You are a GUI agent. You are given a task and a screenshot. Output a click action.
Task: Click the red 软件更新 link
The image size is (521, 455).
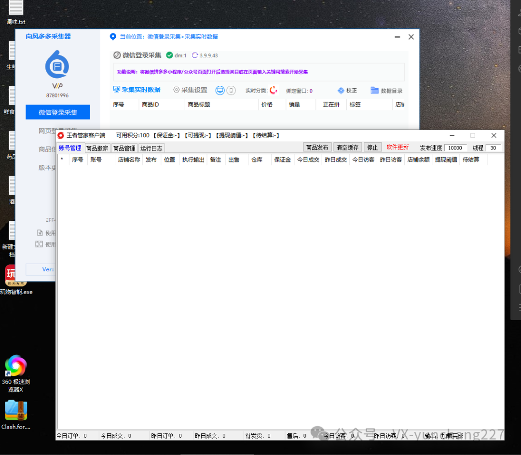tap(398, 147)
